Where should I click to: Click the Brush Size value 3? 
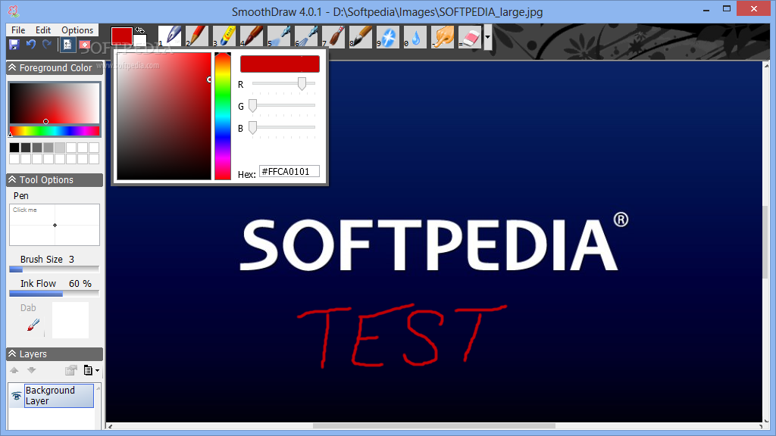pyautogui.click(x=71, y=260)
